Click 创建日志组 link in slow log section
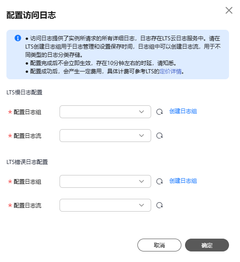 (x=183, y=111)
